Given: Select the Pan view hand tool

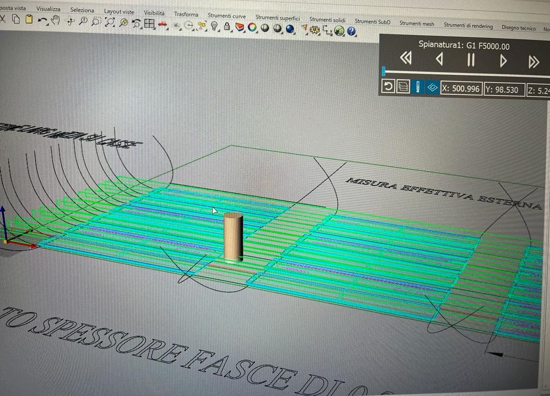Looking at the screenshot, I should click(55, 20).
